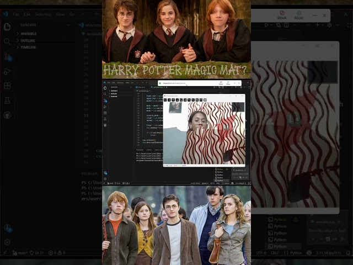The image size is (353, 265).
Task: Open Go menu in background VS Code
Action: [72, 14]
